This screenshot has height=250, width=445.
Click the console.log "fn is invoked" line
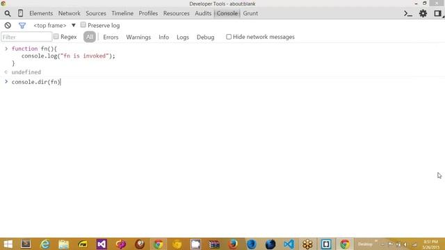coord(68,56)
